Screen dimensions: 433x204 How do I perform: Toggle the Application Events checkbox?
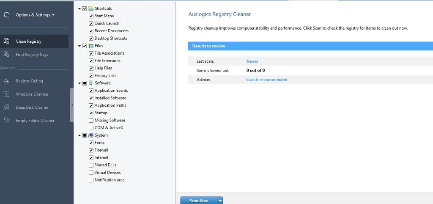click(91, 91)
